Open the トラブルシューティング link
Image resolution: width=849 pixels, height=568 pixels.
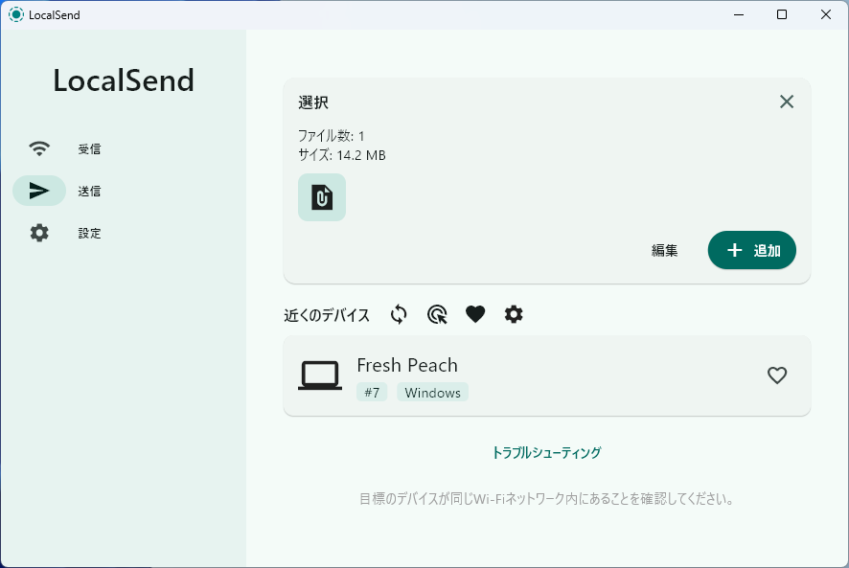[546, 453]
